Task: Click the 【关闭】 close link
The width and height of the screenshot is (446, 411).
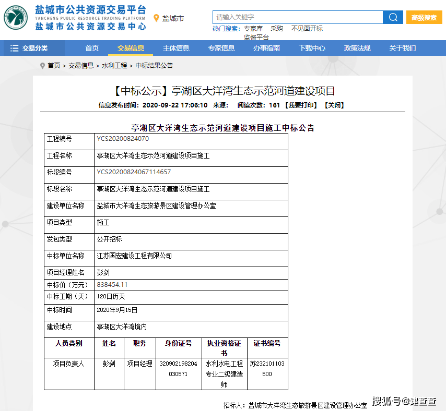Action: [x=334, y=105]
